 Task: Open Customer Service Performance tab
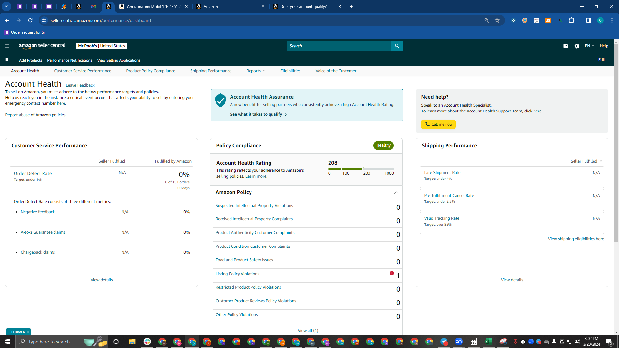(83, 71)
